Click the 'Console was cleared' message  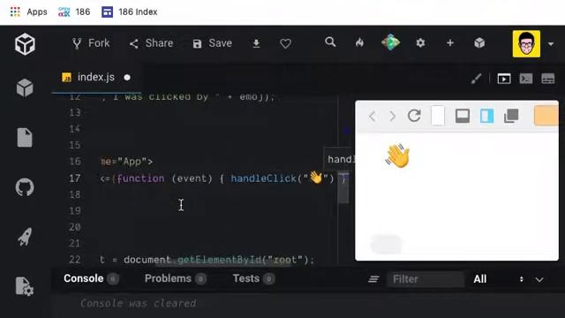click(x=138, y=303)
